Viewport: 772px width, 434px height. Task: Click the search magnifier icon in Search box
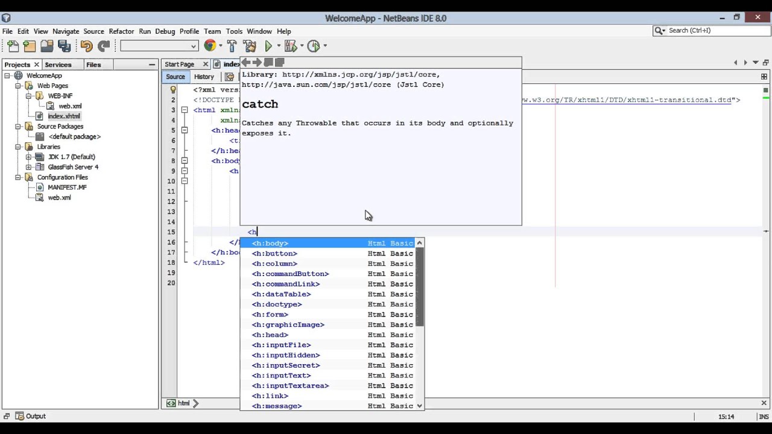point(660,30)
